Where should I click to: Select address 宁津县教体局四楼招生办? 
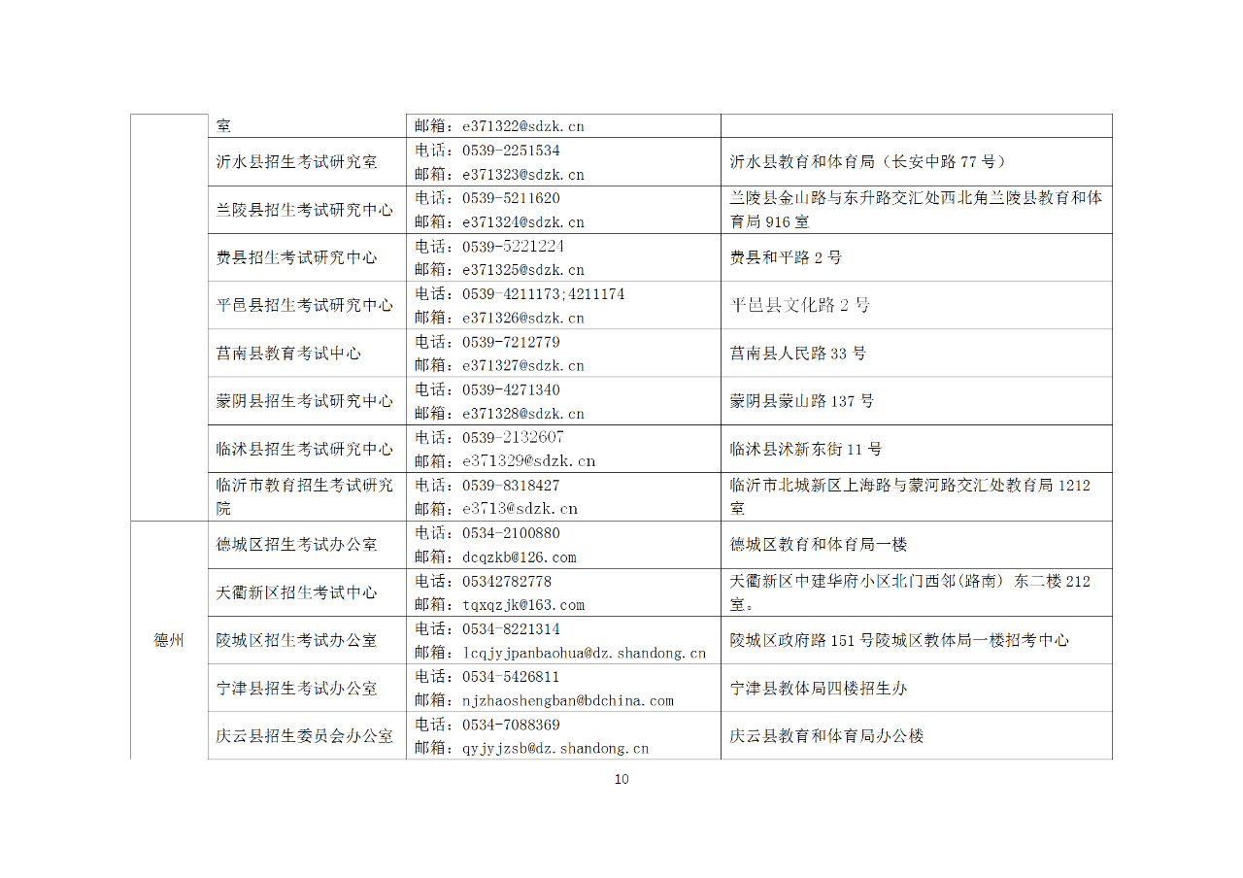click(819, 689)
